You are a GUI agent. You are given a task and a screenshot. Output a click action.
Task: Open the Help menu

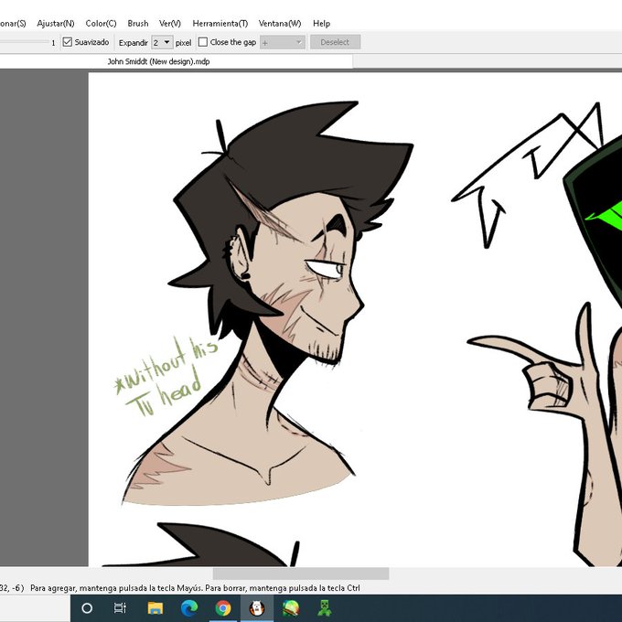pos(321,24)
